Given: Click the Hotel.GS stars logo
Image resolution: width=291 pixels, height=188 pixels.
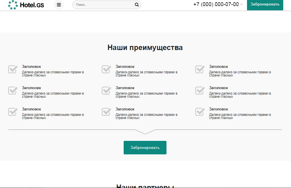Looking at the screenshot, I should 13,5.
